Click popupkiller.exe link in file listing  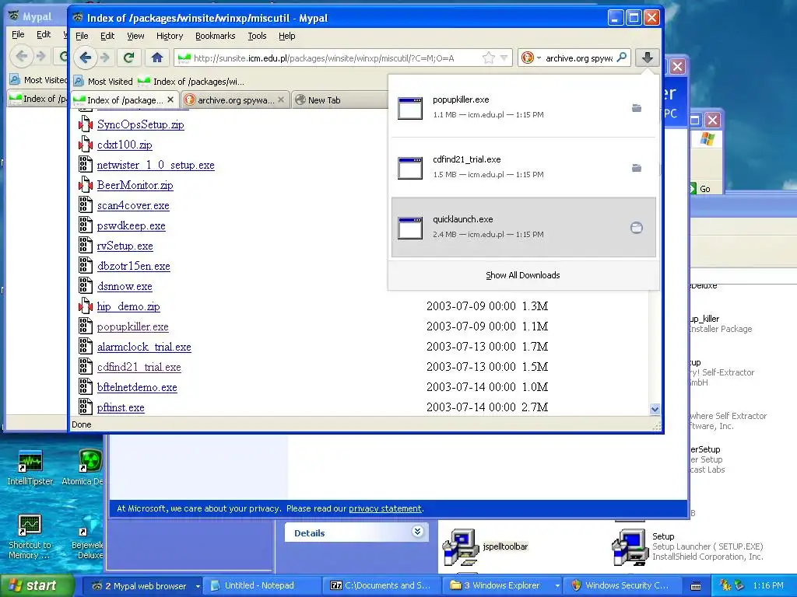pyautogui.click(x=132, y=326)
